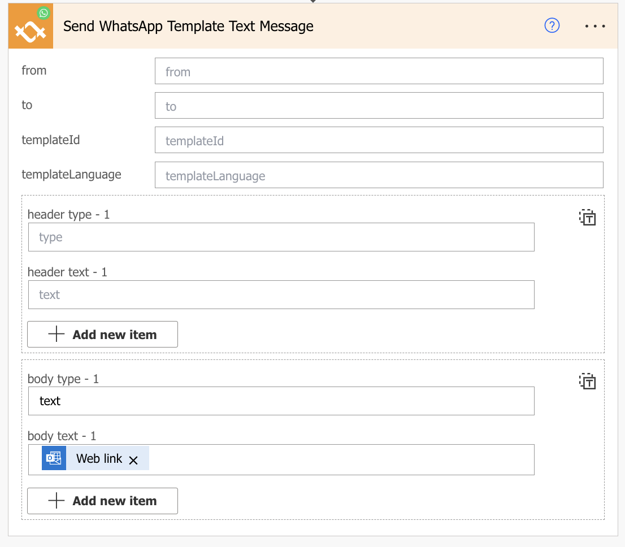Viewport: 625px width, 547px height.
Task: Open the three-dot action options menu
Action: 595,26
